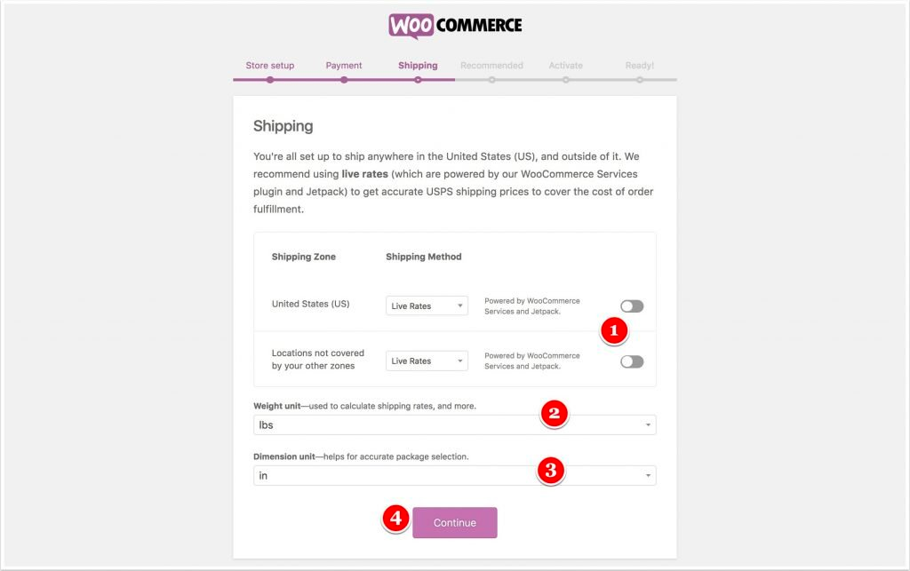Click the WooCommerce logo
The width and height of the screenshot is (910, 571).
pyautogui.click(x=455, y=24)
